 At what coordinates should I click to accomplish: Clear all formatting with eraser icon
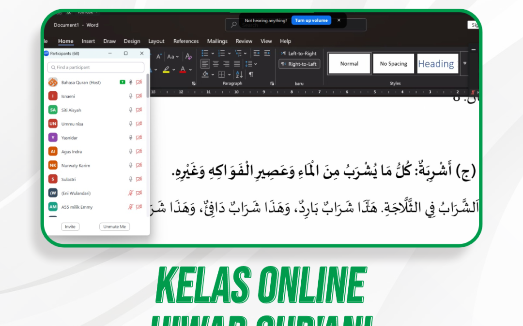(x=188, y=56)
